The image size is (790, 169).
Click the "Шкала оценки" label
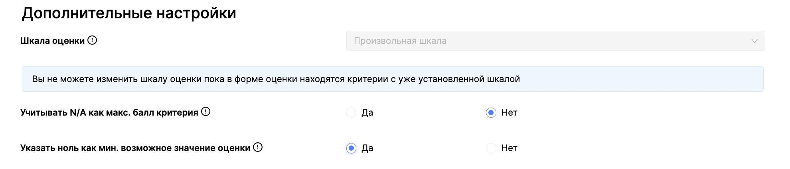click(x=52, y=41)
